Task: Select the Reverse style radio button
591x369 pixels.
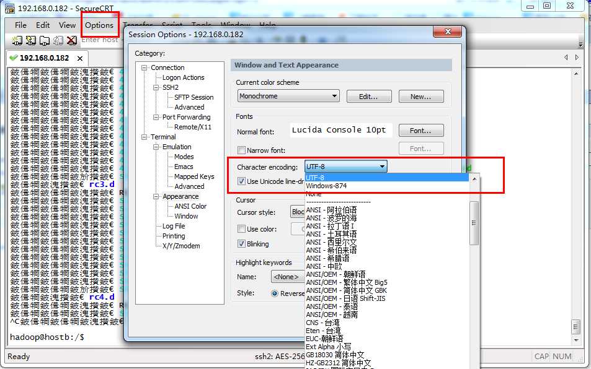Action: point(275,293)
